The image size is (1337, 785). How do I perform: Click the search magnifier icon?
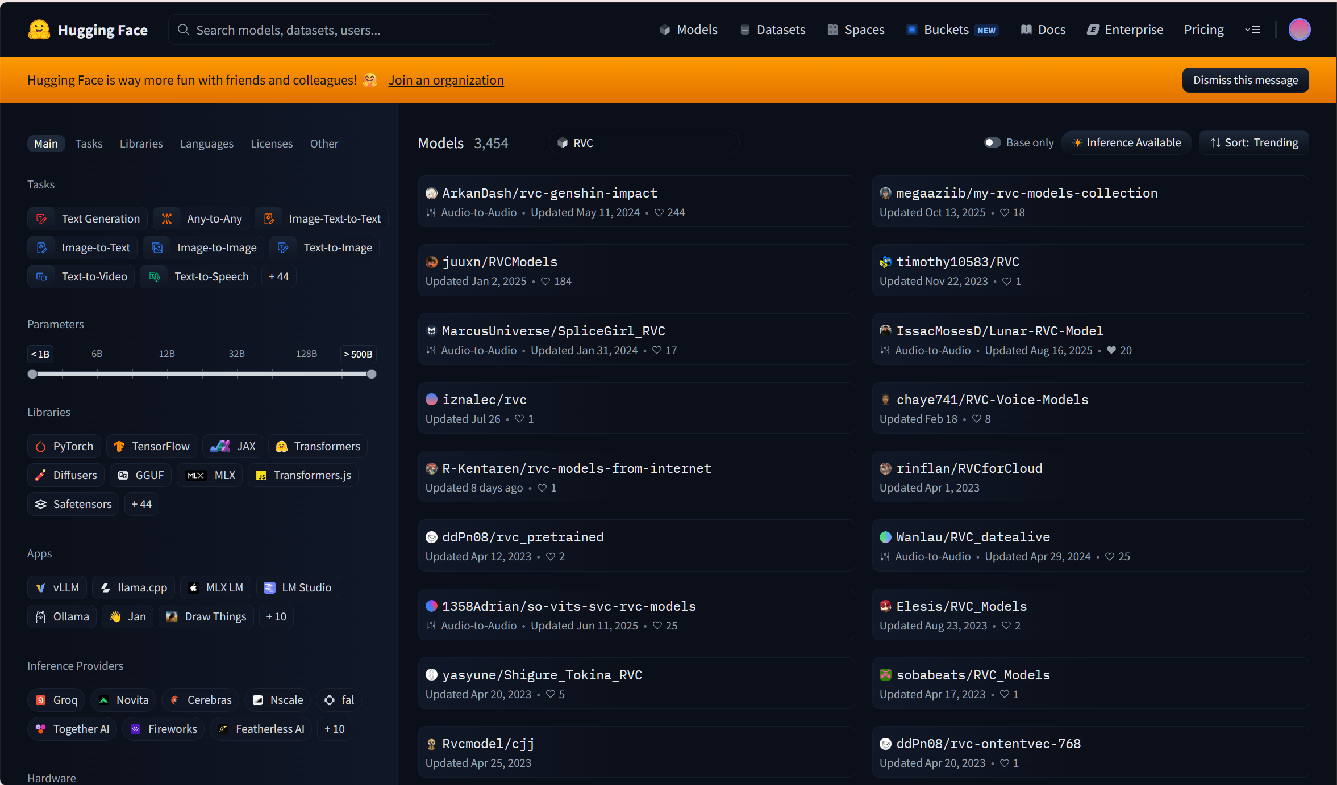pos(183,30)
